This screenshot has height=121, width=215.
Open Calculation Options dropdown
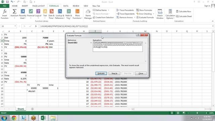coord(170,14)
